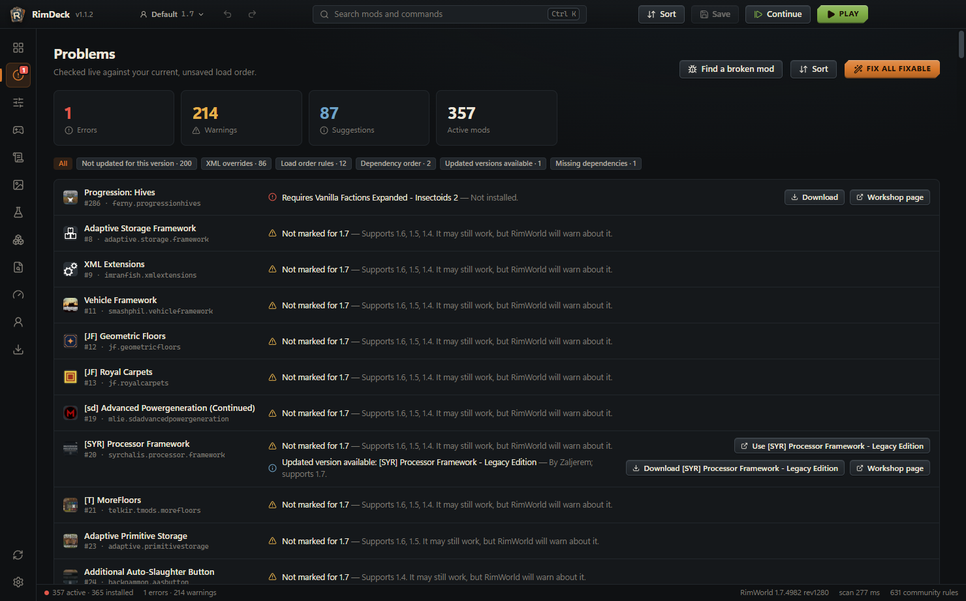The width and height of the screenshot is (966, 601).
Task: Click Download [SYR] Processor Framework - Legacy Edition
Action: [x=735, y=468]
